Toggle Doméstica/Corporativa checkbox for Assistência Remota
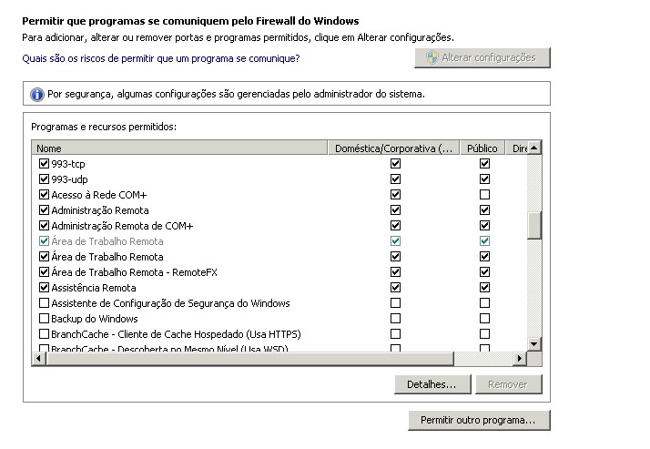This screenshot has width=650, height=449. pyautogui.click(x=395, y=288)
